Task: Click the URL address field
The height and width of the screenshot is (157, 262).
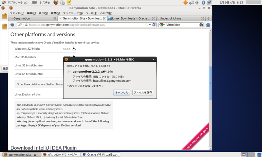Action: (86, 25)
